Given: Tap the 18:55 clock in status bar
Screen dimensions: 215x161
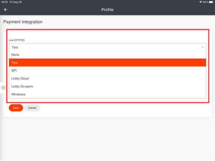Looking at the screenshot, I should pos(4,2).
